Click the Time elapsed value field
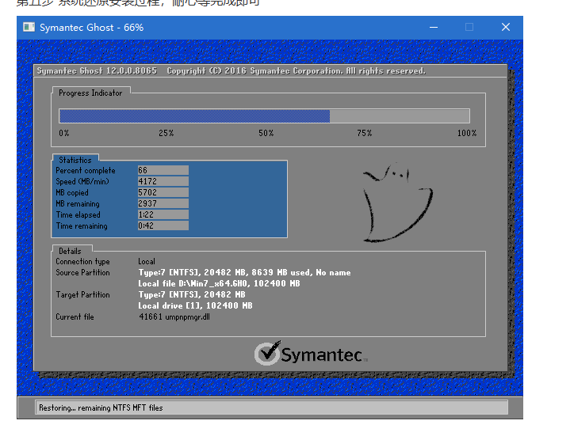The height and width of the screenshot is (432, 574). (x=163, y=214)
